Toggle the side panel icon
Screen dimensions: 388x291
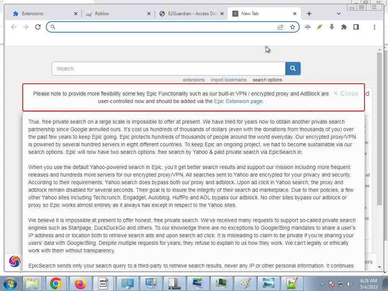click(356, 27)
